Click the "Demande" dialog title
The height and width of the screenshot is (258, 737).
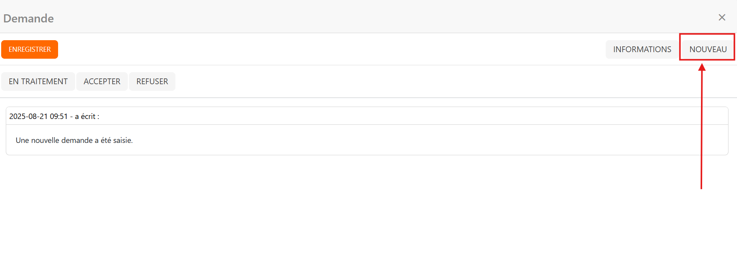coord(29,19)
